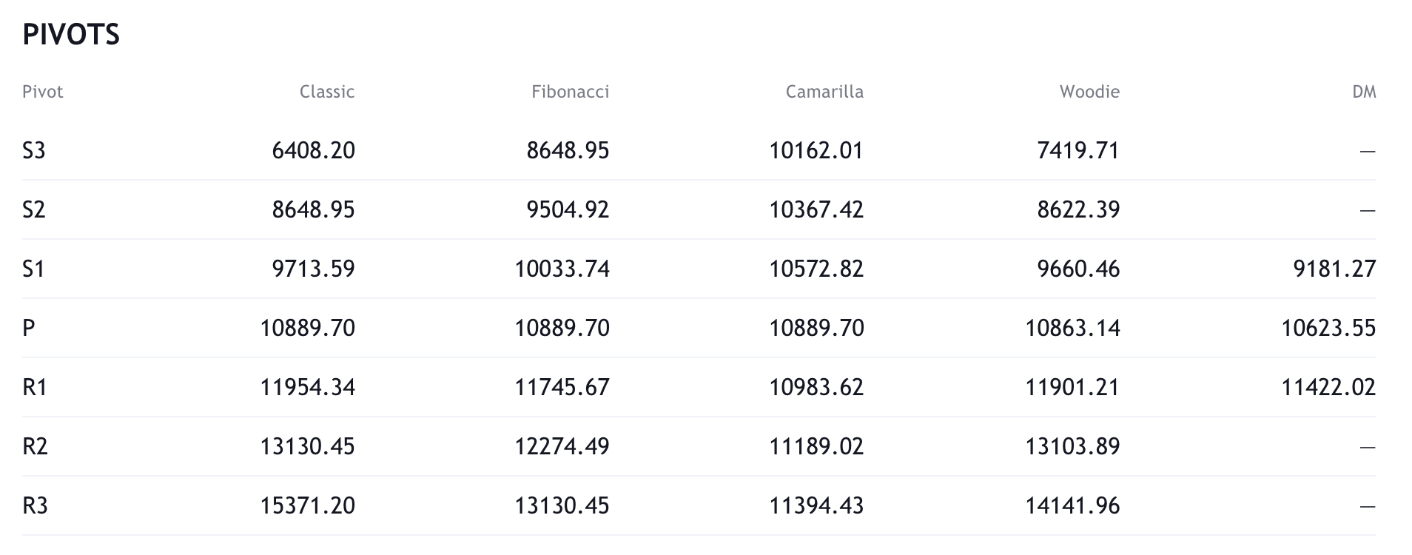Viewport: 1412px width, 555px height.
Task: Click Woodie R3 value 14141.96
Action: point(1072,505)
